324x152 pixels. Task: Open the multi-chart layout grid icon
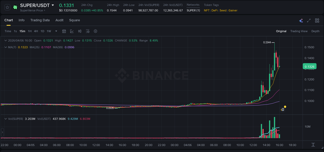tap(317, 20)
